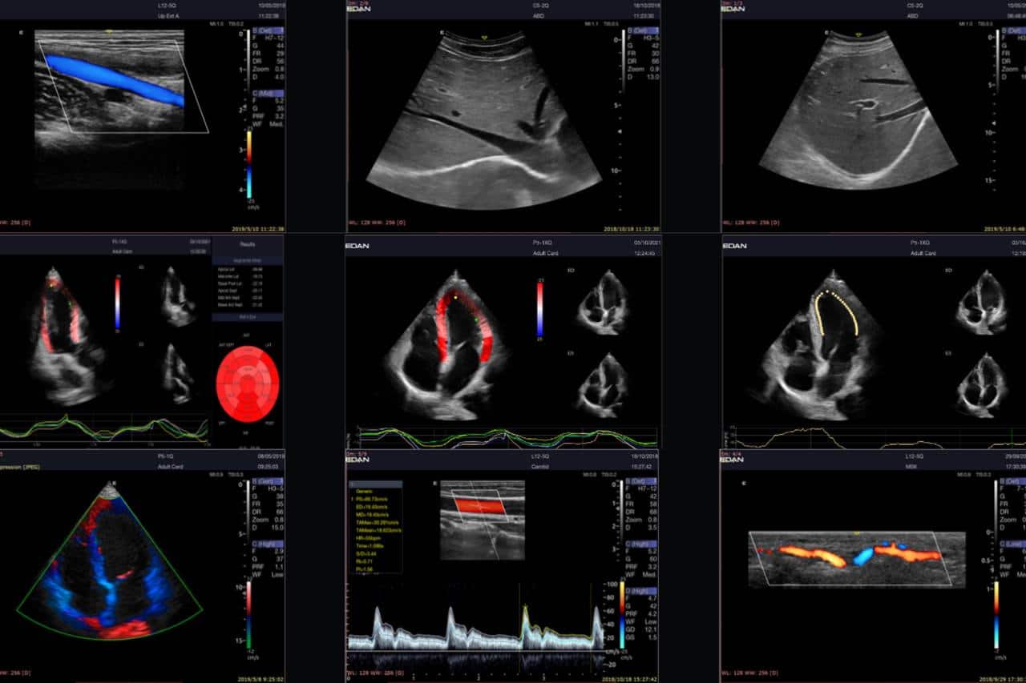Click the spectral Doppler waveform trace
Viewport: 1026px width, 683px height.
click(475, 629)
